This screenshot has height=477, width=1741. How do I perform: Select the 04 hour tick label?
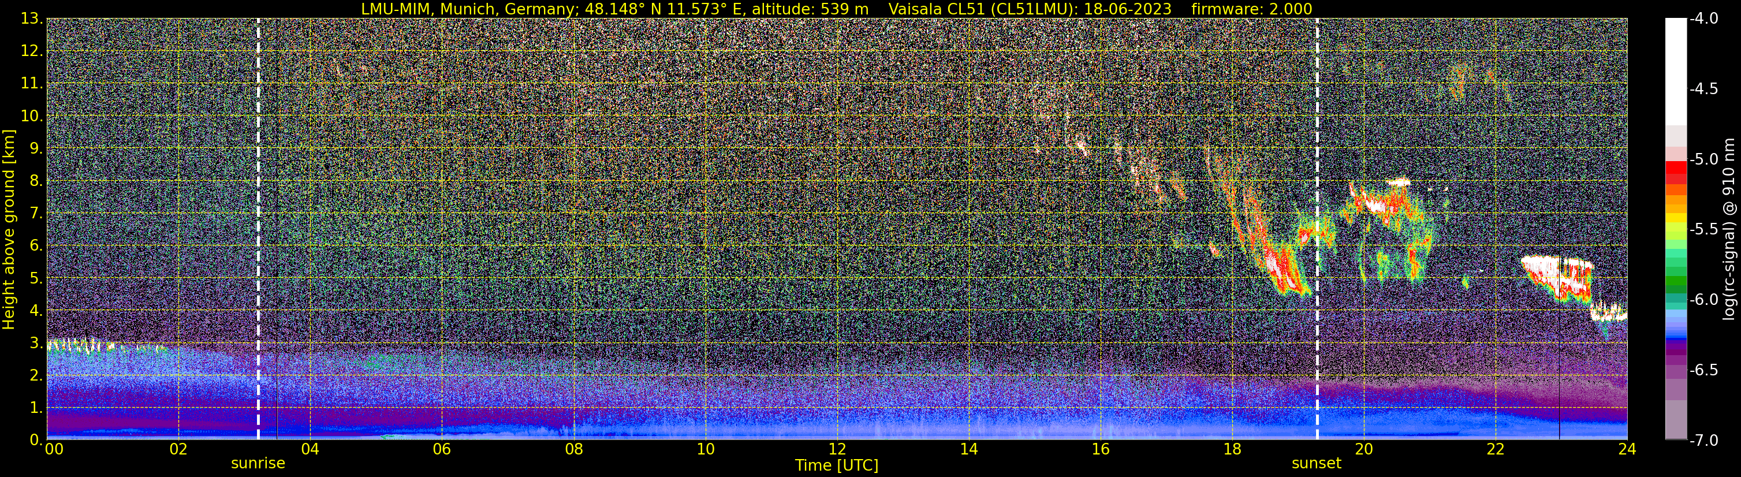310,450
